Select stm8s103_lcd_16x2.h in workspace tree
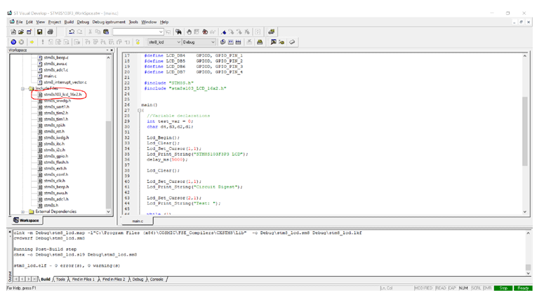551x302 pixels. click(x=62, y=95)
